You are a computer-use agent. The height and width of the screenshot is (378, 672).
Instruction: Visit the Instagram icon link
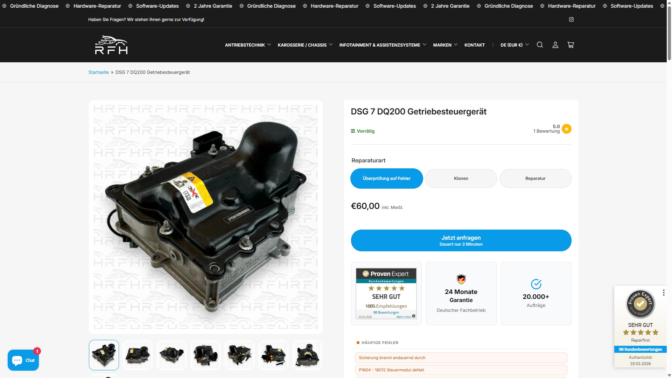(571, 20)
